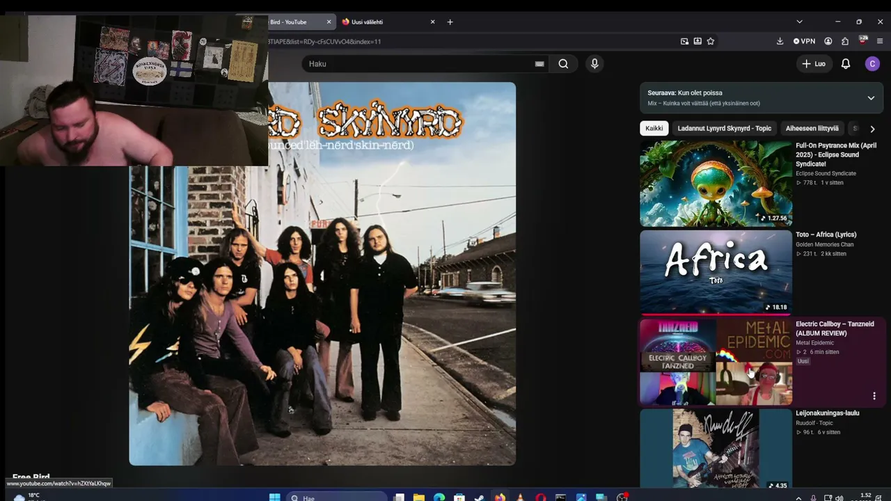The image size is (891, 501).
Task: List all open tabs with the chevron
Action: [799, 22]
